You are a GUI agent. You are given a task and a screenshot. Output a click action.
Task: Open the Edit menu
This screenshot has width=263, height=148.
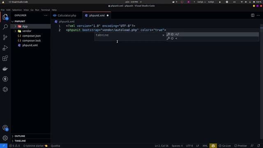pyautogui.click(x=8, y=10)
